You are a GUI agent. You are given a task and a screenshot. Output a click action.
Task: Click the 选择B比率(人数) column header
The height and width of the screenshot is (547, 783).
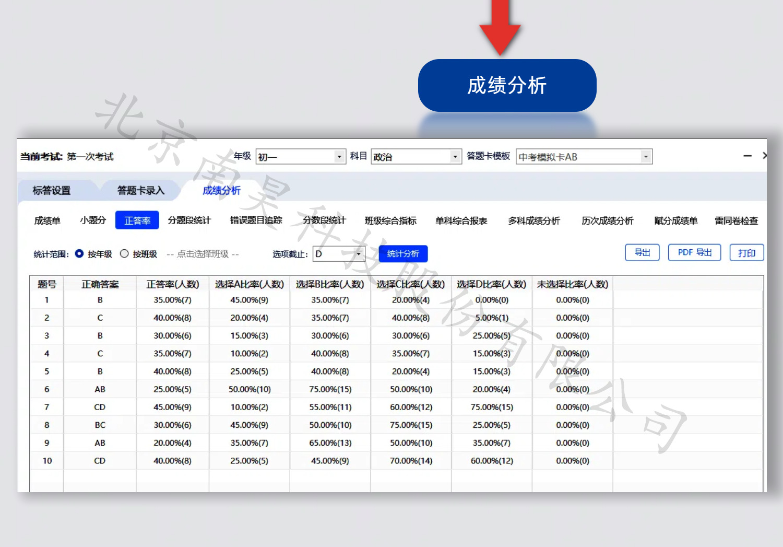[330, 284]
